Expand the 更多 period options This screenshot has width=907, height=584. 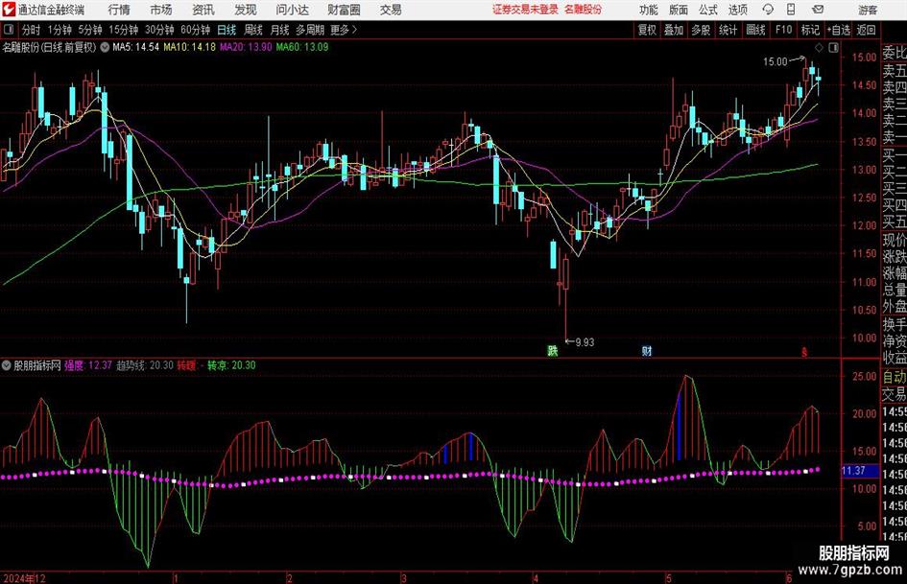[344, 30]
